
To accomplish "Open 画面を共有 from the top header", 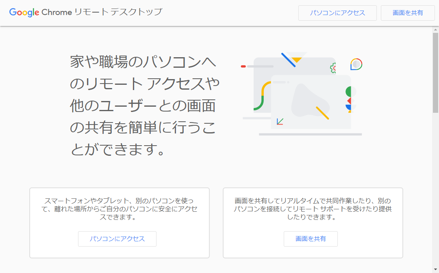I will 408,13.
